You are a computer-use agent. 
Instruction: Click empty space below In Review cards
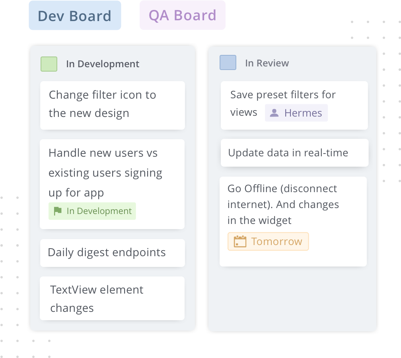292,299
